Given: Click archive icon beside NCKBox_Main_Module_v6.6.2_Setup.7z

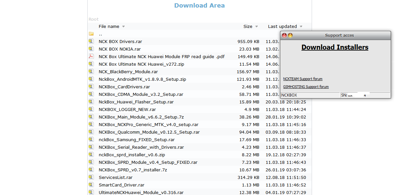Looking at the screenshot, I should (x=91, y=117).
